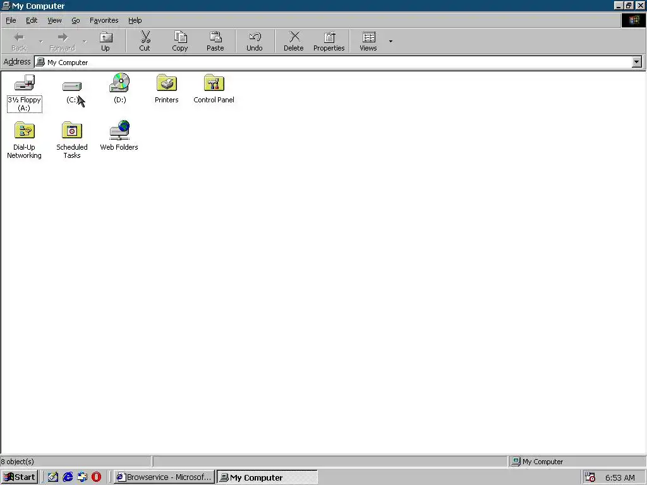
Task: Minimize the My Computer window
Action: 618,6
